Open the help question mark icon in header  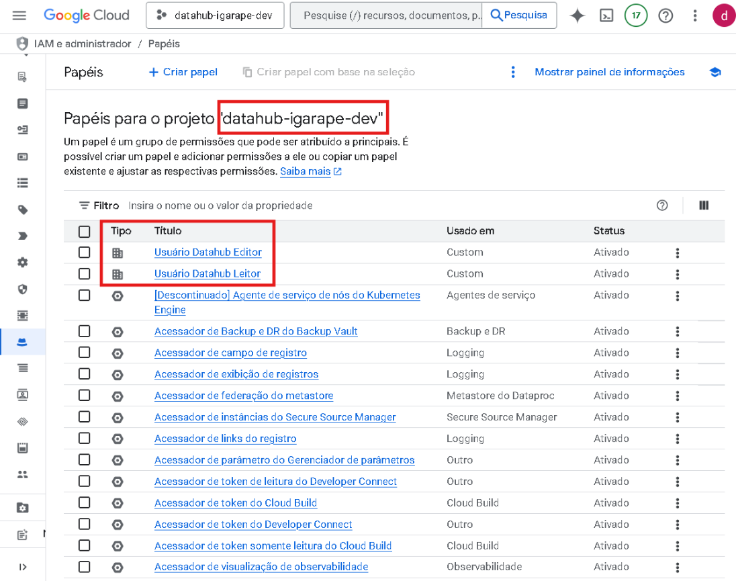click(665, 15)
